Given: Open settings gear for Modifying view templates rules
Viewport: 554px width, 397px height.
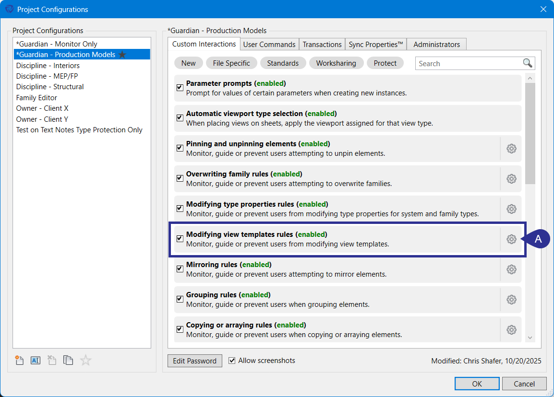Looking at the screenshot, I should [x=511, y=239].
